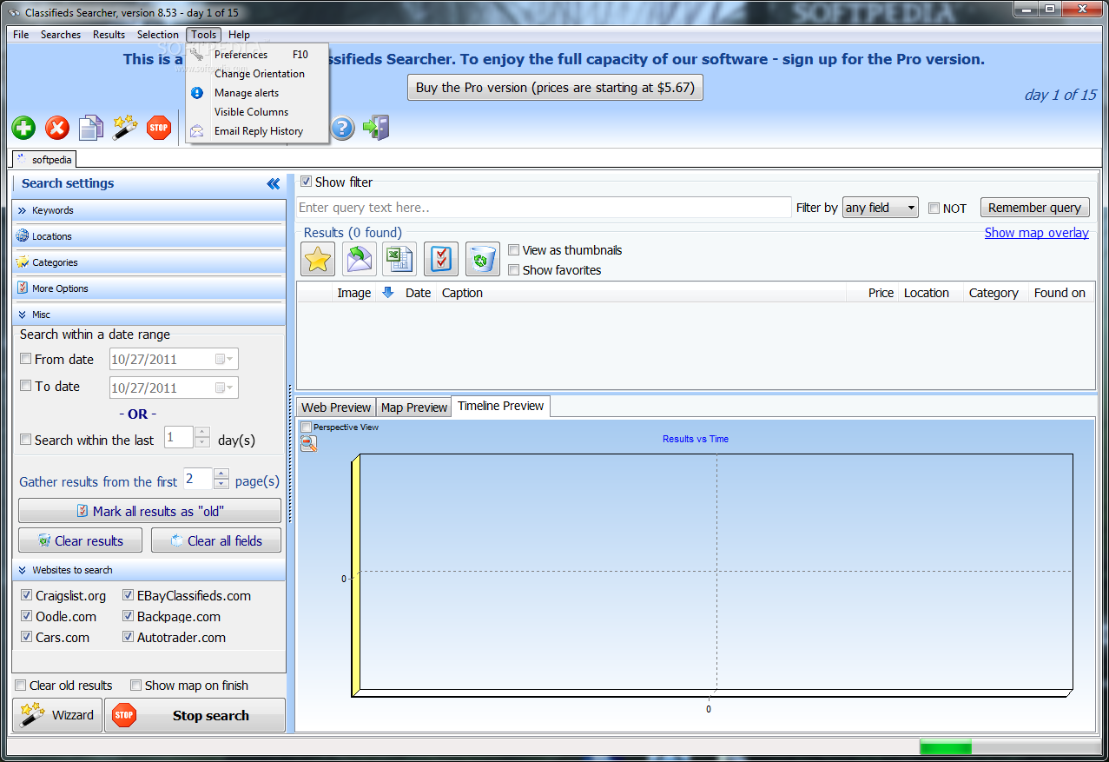1109x762 pixels.
Task: Open the Selection menu
Action: tap(158, 35)
